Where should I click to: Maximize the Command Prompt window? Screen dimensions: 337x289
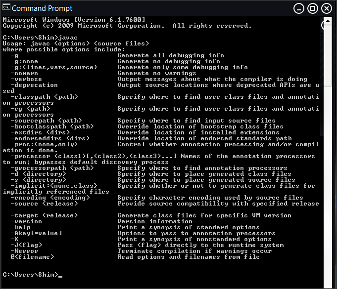click(x=313, y=8)
